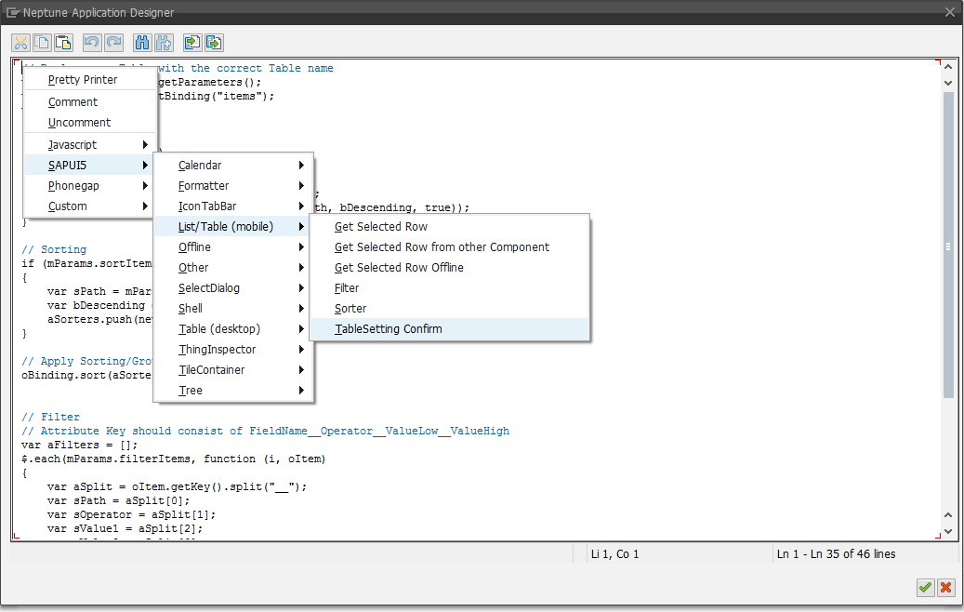Click the editor's vertical scrollbar down arrow
964x612 pixels.
click(948, 532)
